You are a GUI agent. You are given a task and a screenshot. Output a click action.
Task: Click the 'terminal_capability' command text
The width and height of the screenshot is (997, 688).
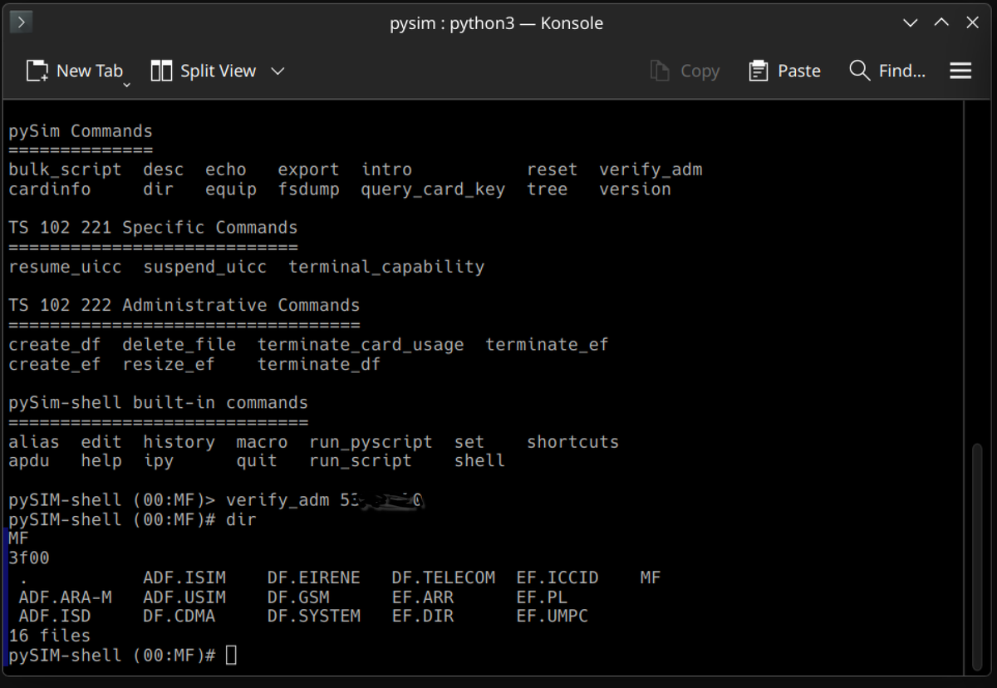[x=386, y=267]
